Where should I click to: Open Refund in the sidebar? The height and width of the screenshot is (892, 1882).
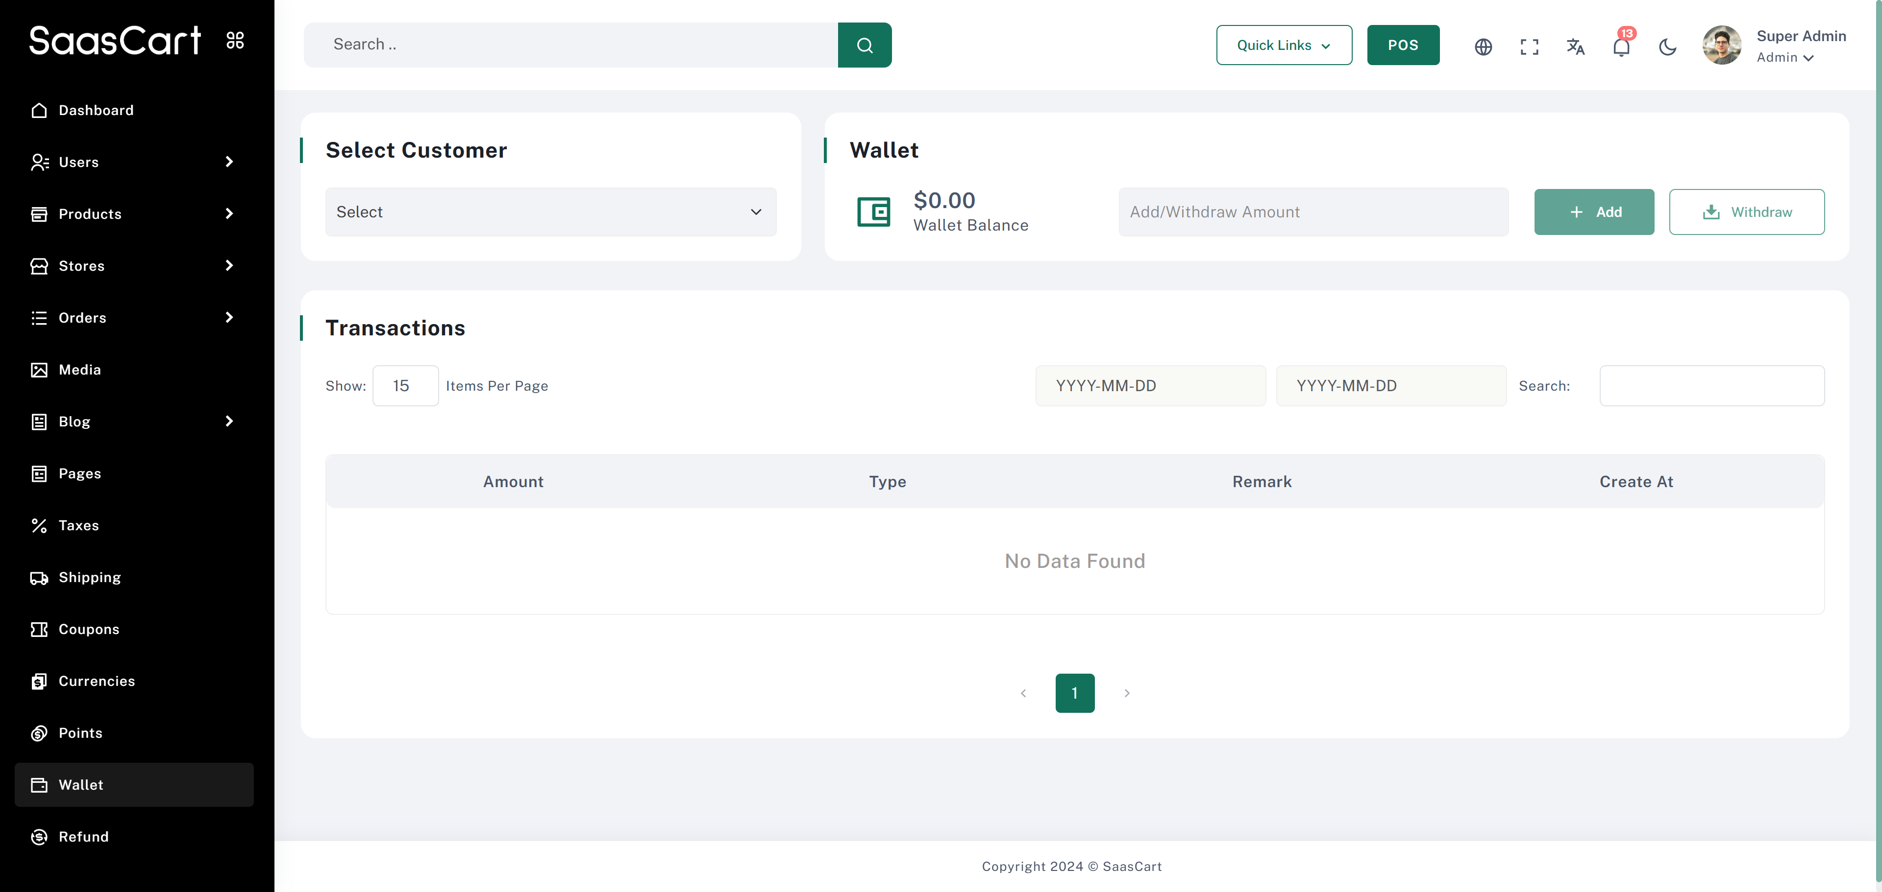83,837
